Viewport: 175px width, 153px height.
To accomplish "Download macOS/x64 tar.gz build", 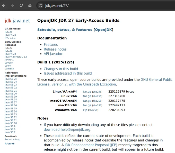I will click(x=87, y=105).
